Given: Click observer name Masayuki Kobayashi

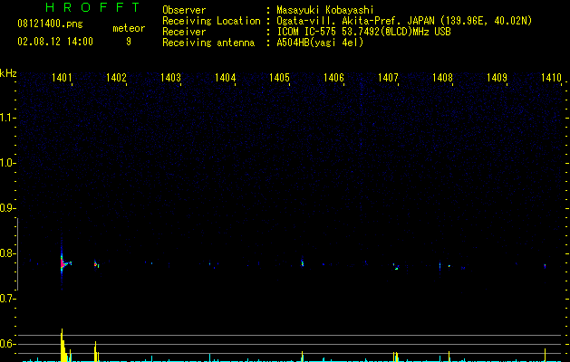Looking at the screenshot, I should [x=325, y=10].
